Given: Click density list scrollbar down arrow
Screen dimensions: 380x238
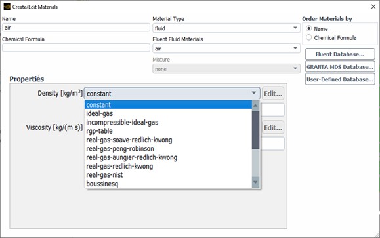Looking at the screenshot, I should (x=255, y=182).
